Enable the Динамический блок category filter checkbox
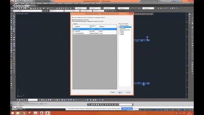This screenshot has height=115, width=204. [x=119, y=30]
